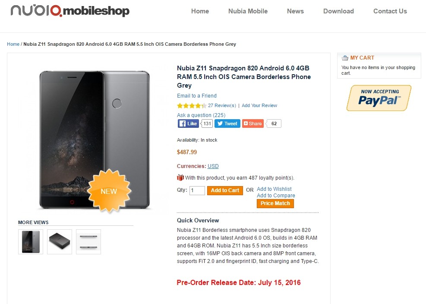Click the loyalty points gift icon
The width and height of the screenshot is (426, 304).
[180, 177]
